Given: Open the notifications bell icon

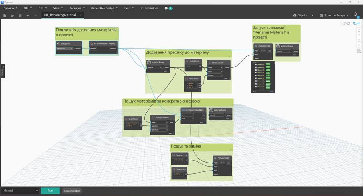Looking at the screenshot, I should pyautogui.click(x=356, y=15).
